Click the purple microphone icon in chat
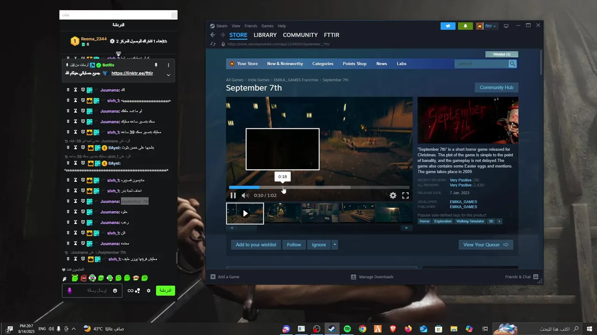597x335 pixels. click(x=69, y=290)
